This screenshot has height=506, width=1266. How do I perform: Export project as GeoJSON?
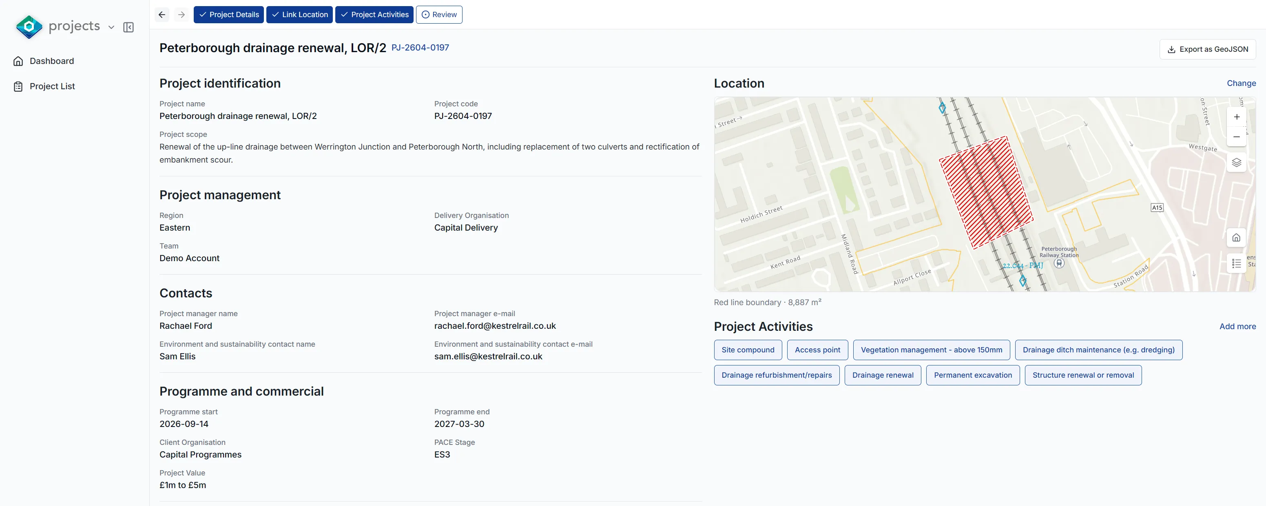tap(1208, 49)
